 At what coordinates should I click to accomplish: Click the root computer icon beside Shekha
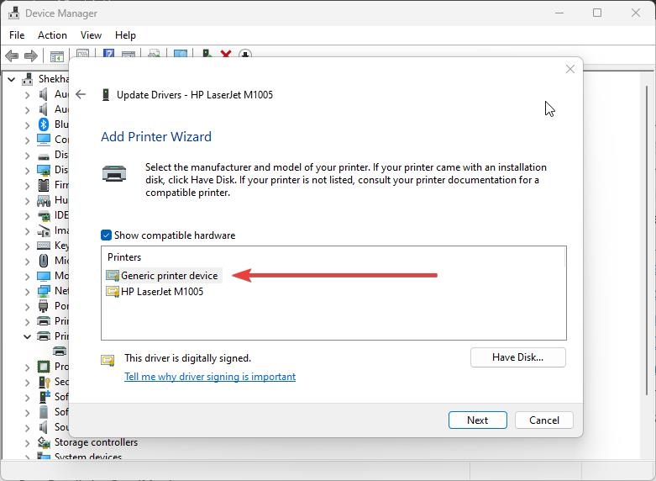[x=28, y=79]
